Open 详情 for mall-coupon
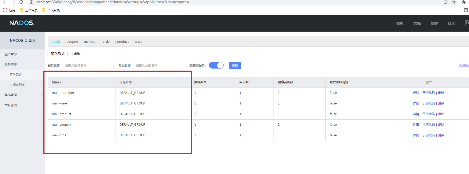This screenshot has width=469, height=174. pyautogui.click(x=416, y=125)
